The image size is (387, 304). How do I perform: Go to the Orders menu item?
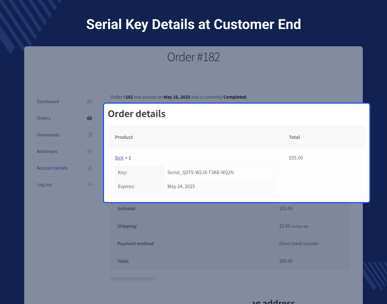[44, 118]
